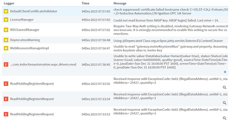
Task: Click the magnifier icon on the 07:33:55 entry
Action: 225,88
